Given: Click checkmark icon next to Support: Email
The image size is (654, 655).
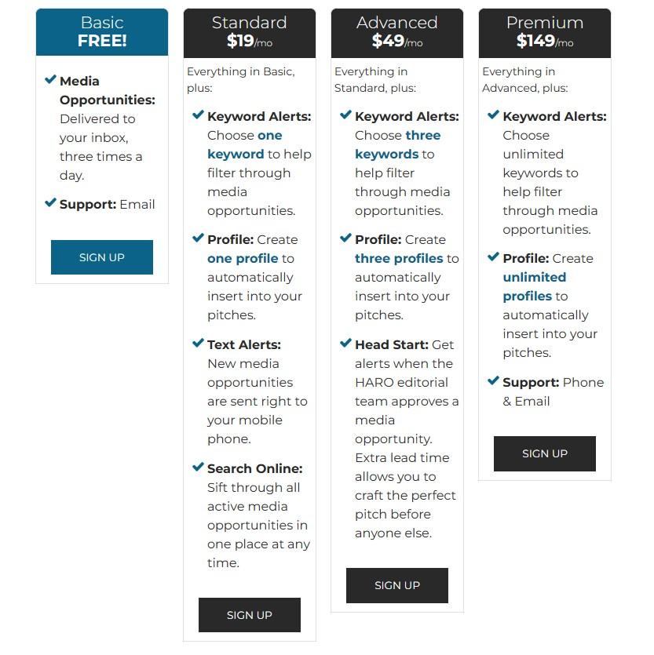Looking at the screenshot, I should [x=51, y=203].
